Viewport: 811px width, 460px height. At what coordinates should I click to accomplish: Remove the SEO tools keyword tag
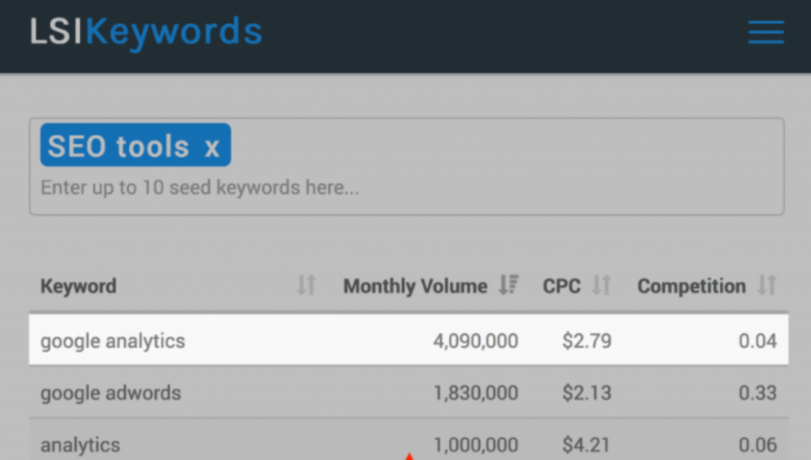click(212, 147)
